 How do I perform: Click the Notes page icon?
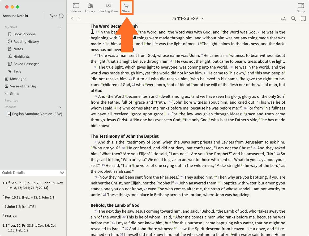[10, 49]
